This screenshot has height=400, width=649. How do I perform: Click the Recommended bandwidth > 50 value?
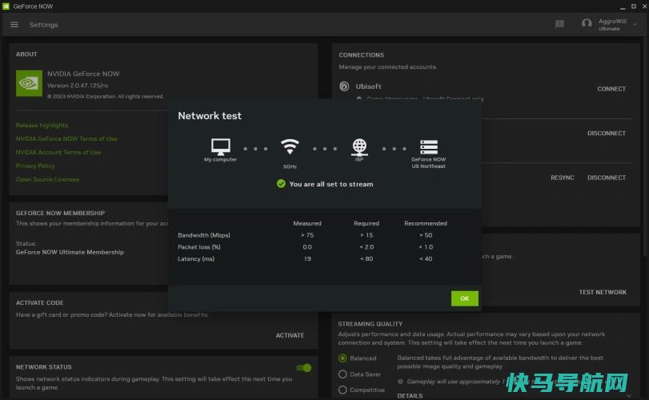(426, 235)
